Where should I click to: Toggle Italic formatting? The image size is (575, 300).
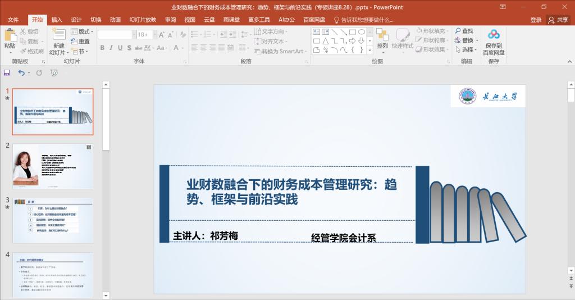(111, 48)
